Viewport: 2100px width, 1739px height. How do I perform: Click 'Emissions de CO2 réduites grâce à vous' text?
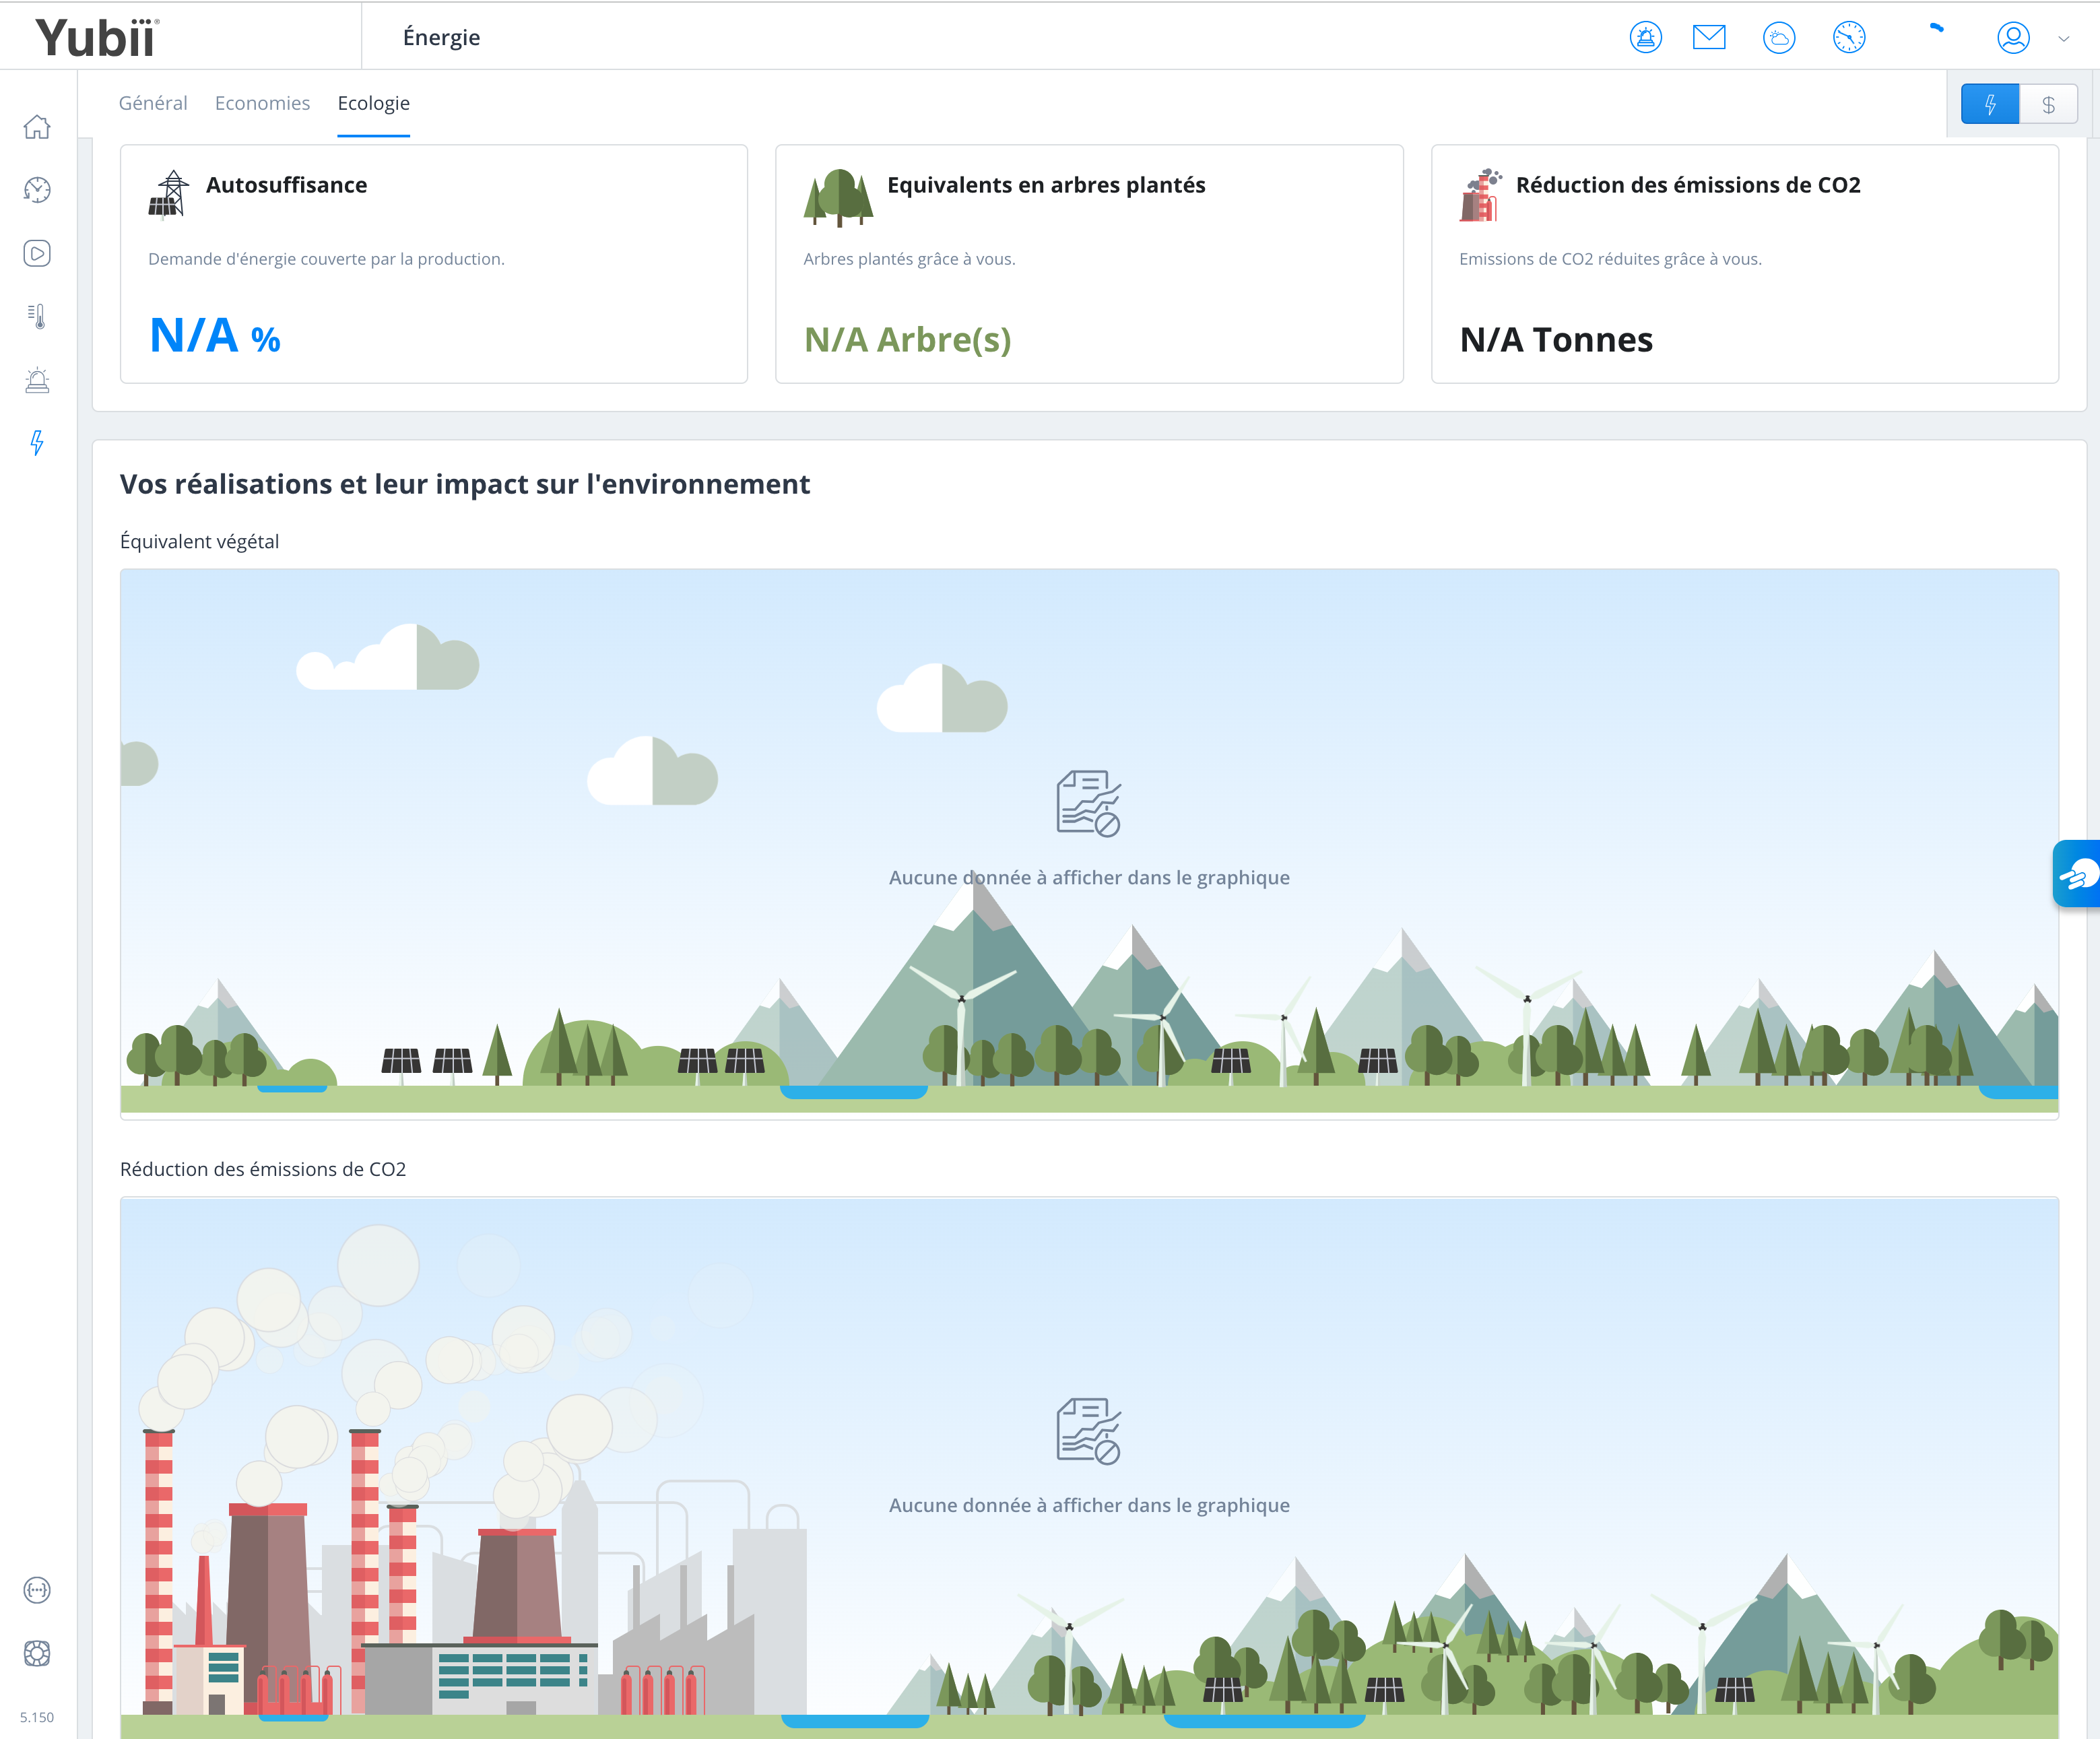[x=1610, y=259]
